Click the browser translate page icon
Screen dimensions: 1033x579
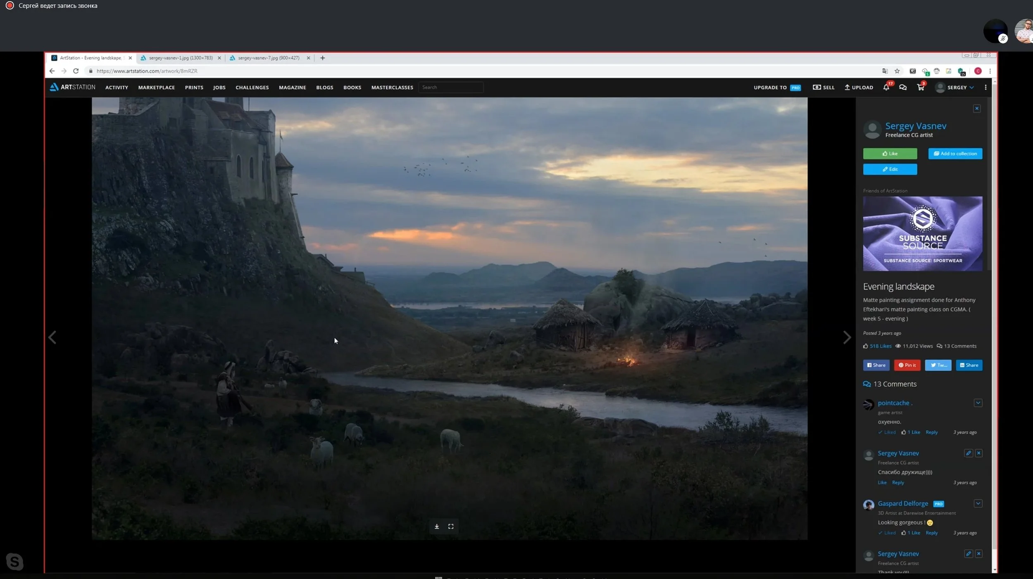(885, 71)
